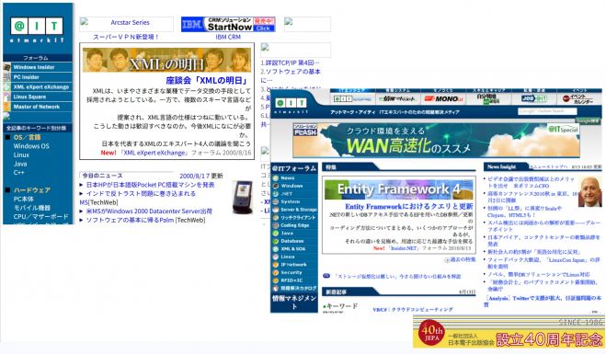
Task: Click the Coding Edge icon in forum list
Action: pyautogui.click(x=276, y=225)
